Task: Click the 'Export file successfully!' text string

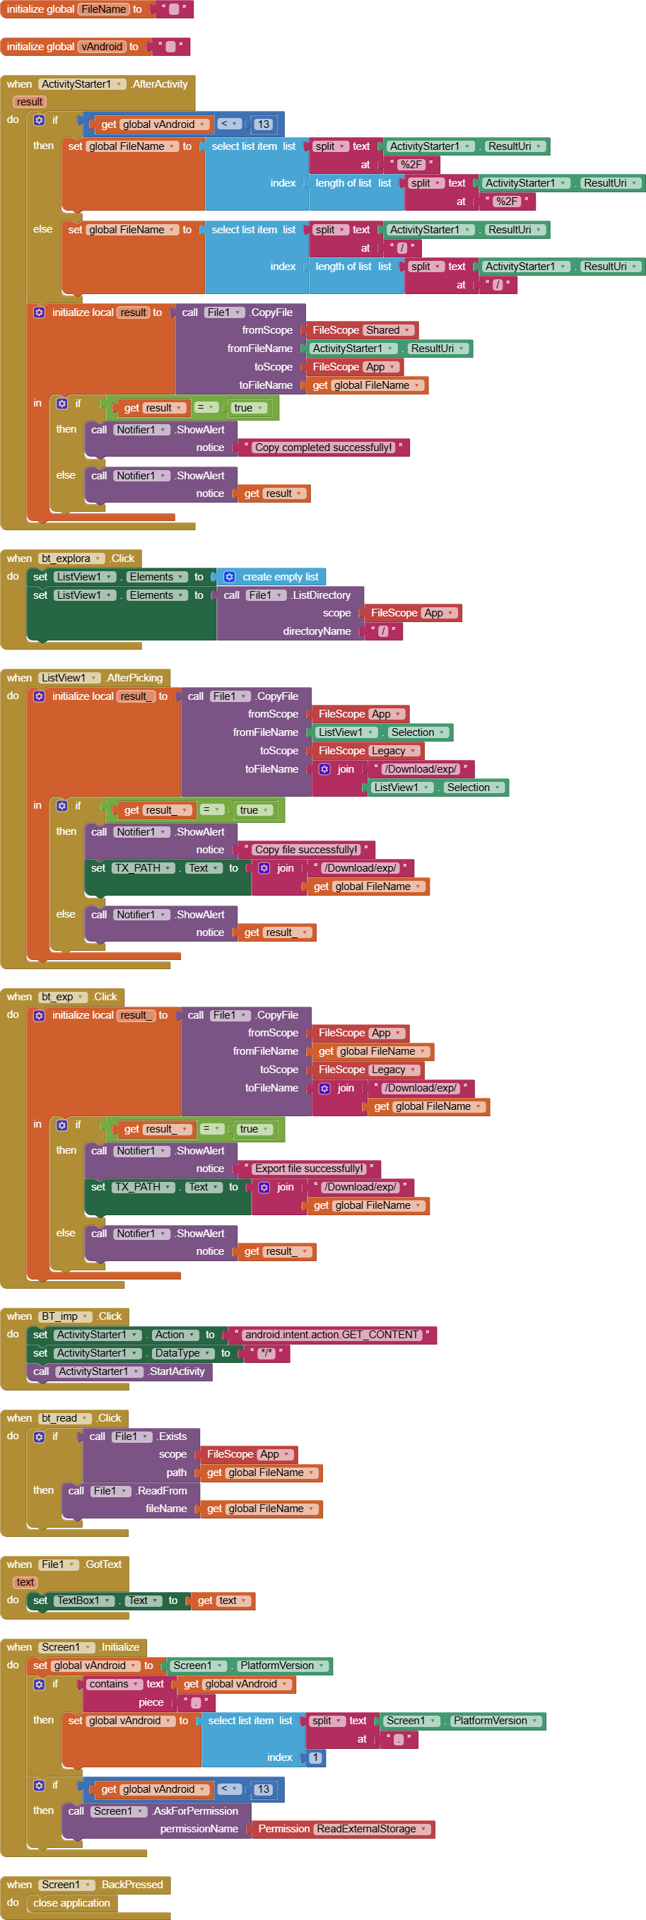Action: pos(308,1169)
